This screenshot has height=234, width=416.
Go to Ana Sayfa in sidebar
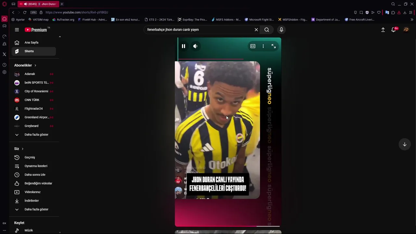(x=34, y=43)
